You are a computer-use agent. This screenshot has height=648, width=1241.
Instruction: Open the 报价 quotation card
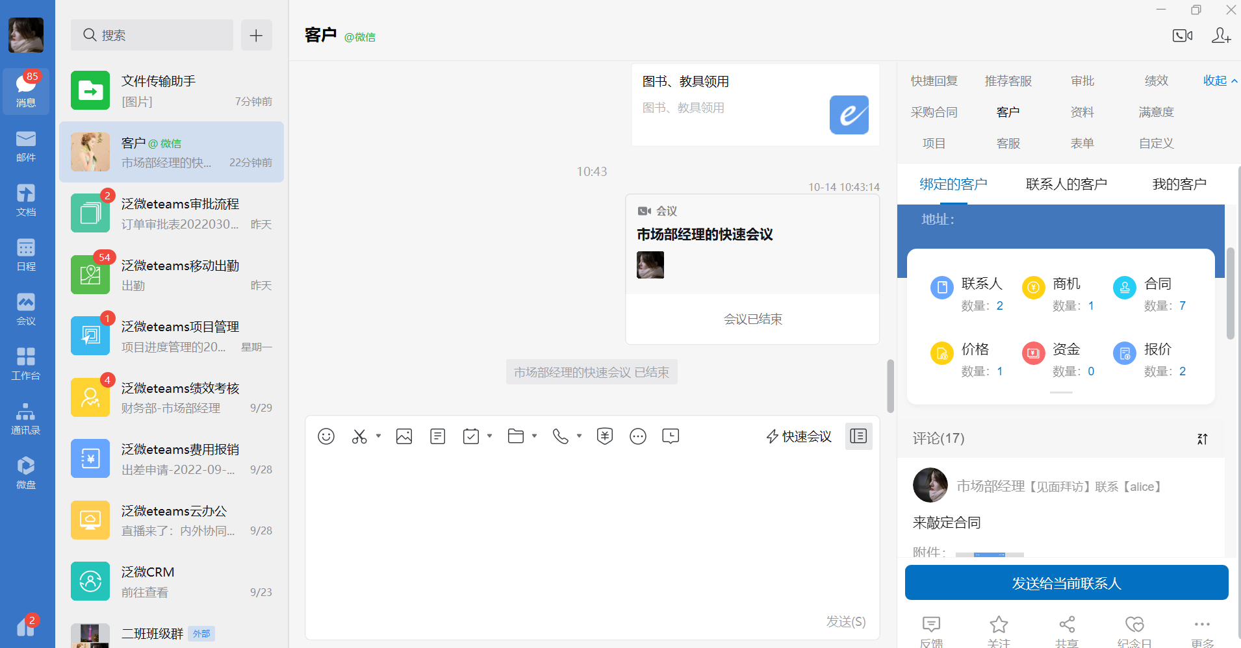[1150, 359]
